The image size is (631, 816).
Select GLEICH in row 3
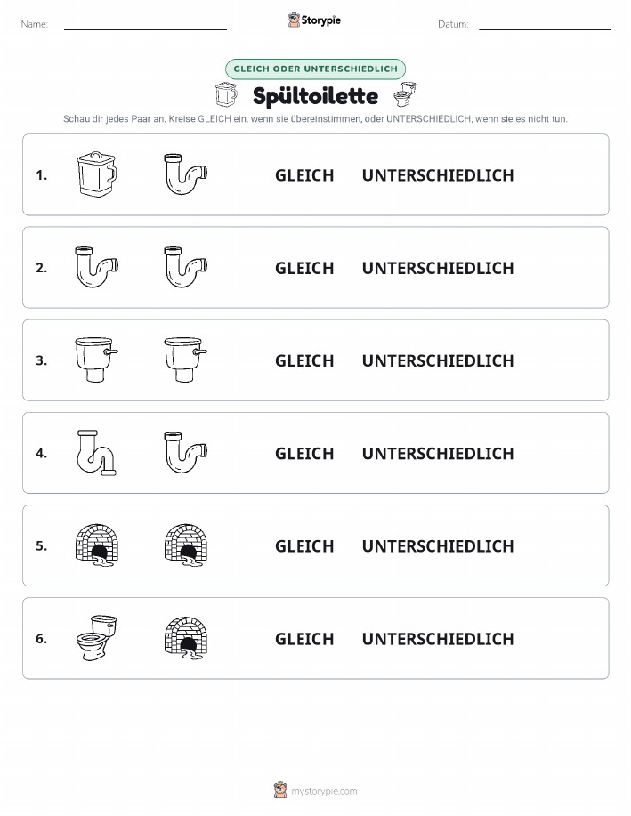[x=304, y=360]
